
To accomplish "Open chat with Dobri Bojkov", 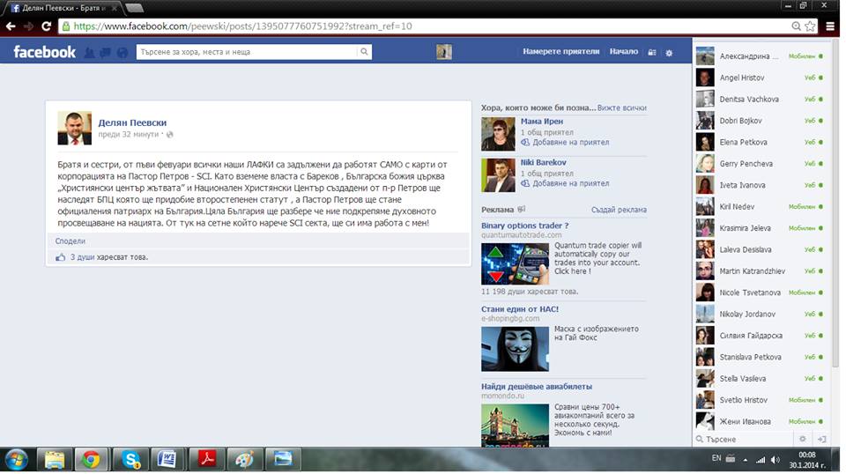I will (761, 121).
